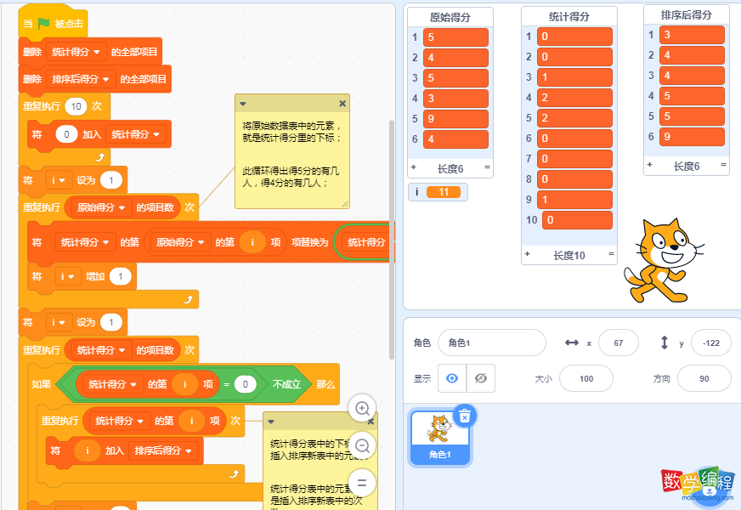Click the sprite name field showing 角色1
The image size is (741, 510).
click(x=491, y=343)
